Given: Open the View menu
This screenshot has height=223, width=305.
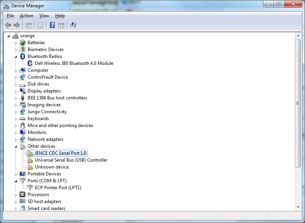Looking at the screenshot, I should point(44,16).
